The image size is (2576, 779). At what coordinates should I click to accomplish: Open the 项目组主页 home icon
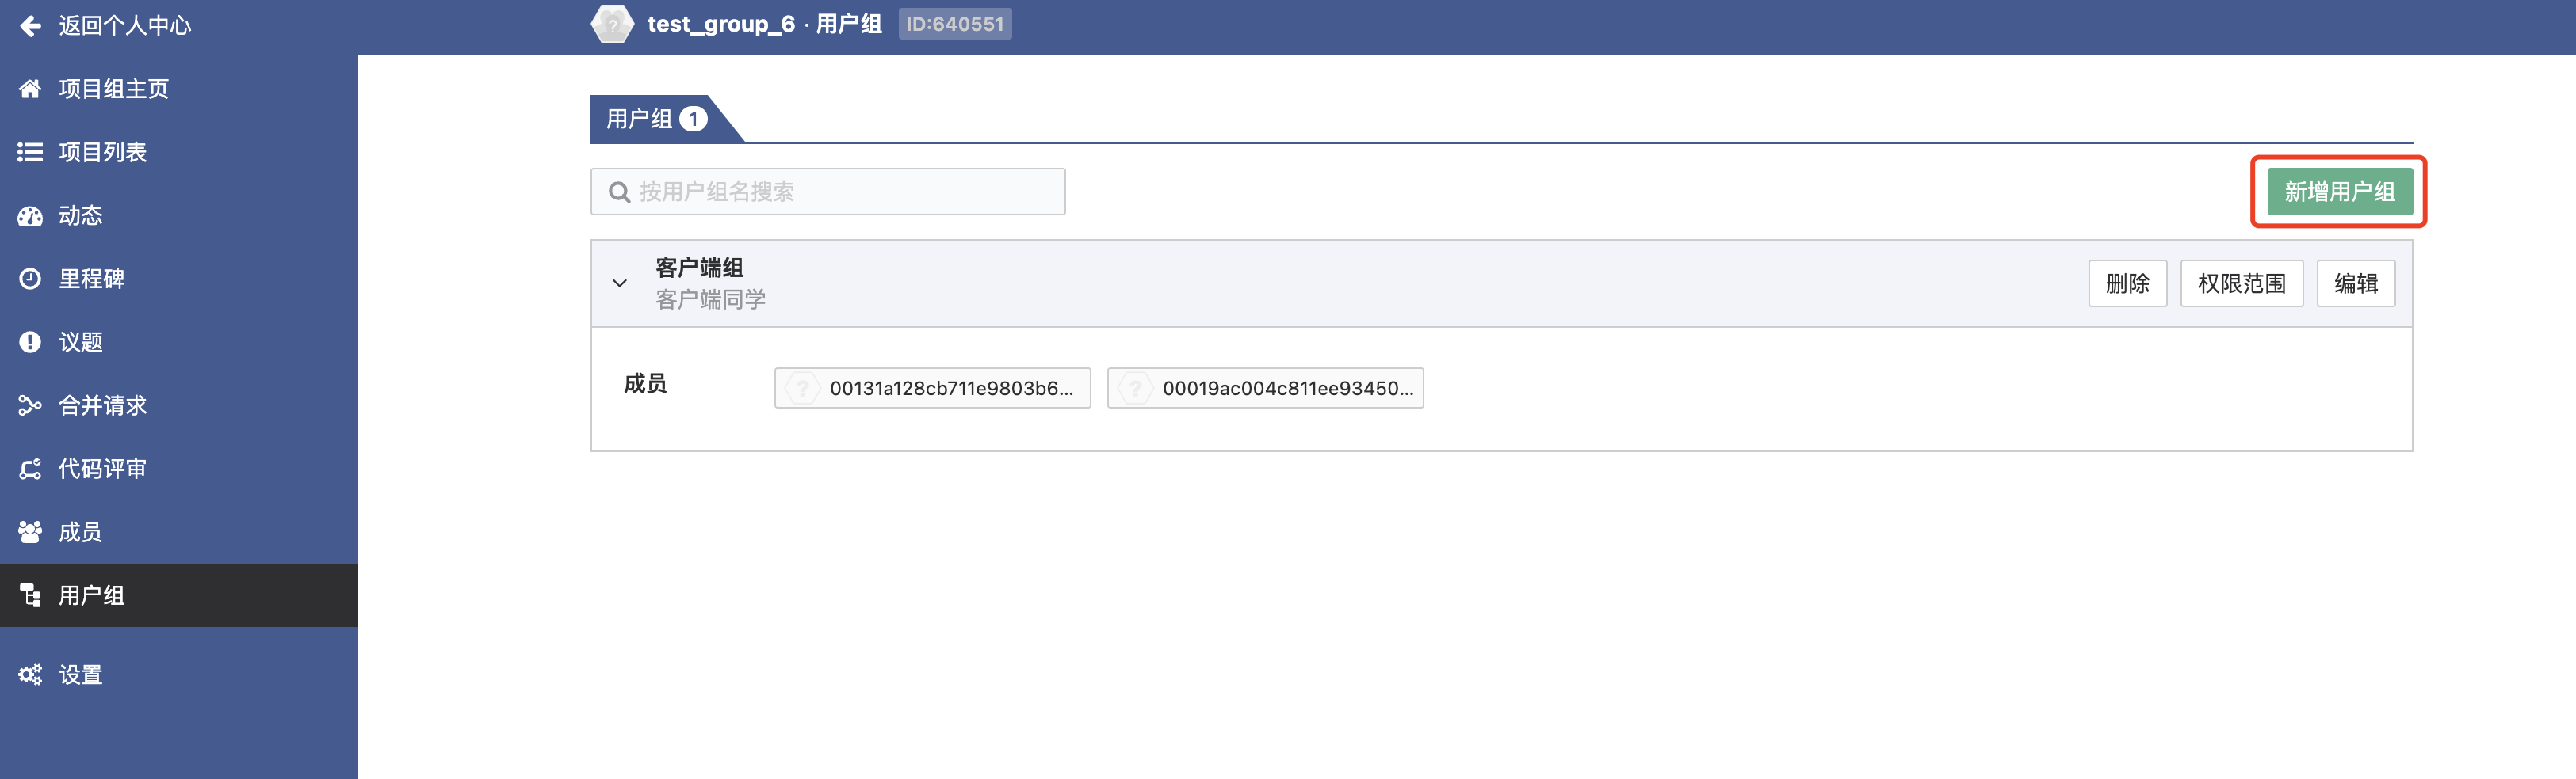point(30,89)
